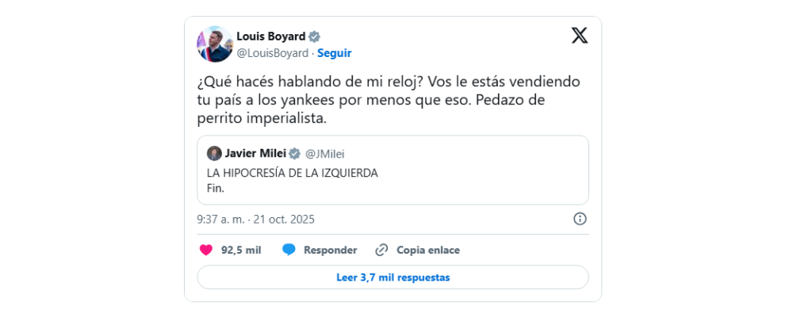812x325 pixels.
Task: Open the quoted Javier Milei name
Action: pyautogui.click(x=255, y=153)
